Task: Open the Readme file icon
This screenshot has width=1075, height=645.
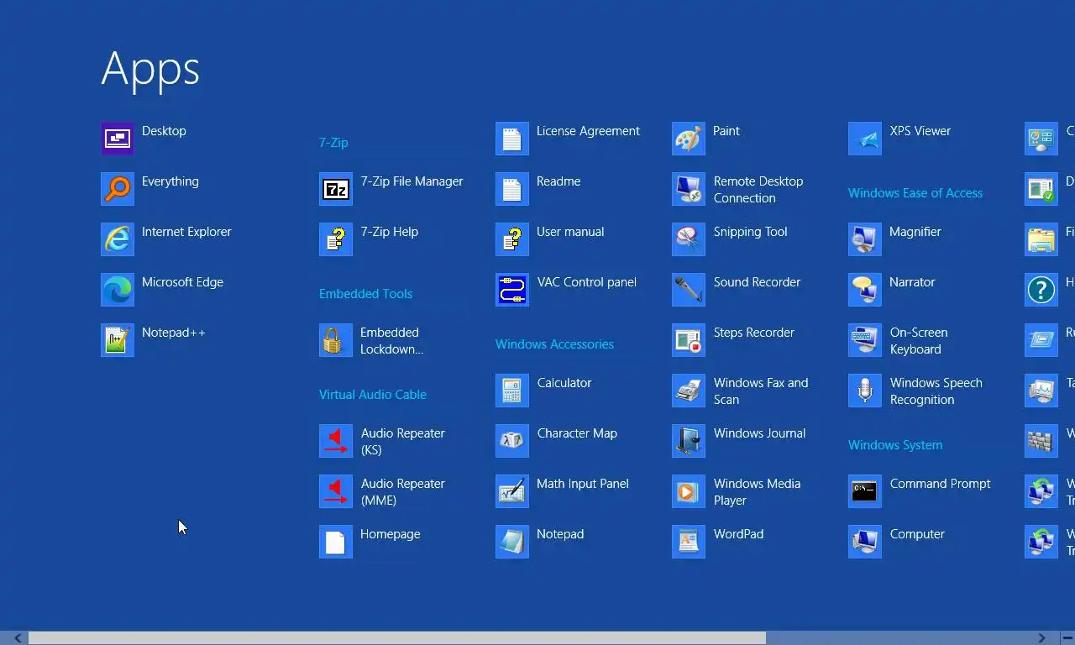Action: point(512,189)
